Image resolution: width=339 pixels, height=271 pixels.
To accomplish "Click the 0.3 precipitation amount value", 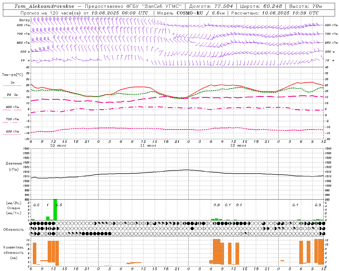I will pos(318,205).
